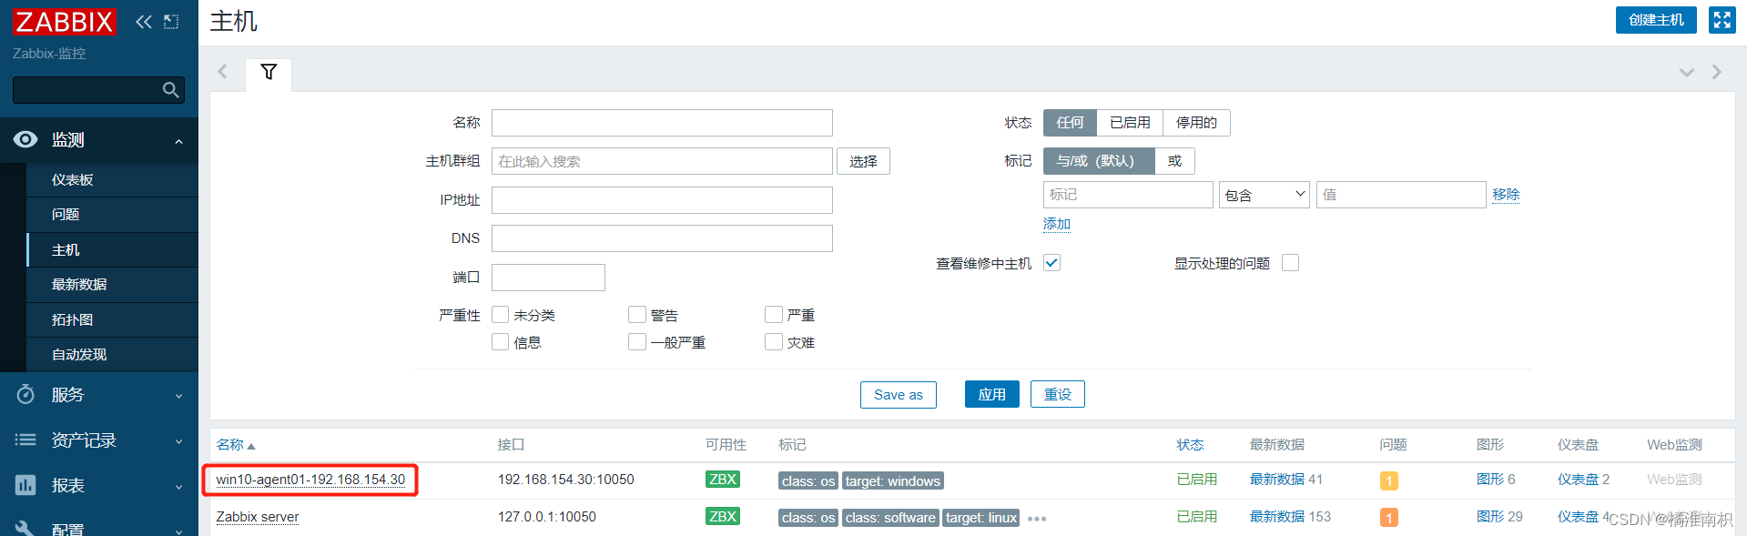The width and height of the screenshot is (1747, 536).
Task: Click the chart icon for 报表
Action: (25, 485)
